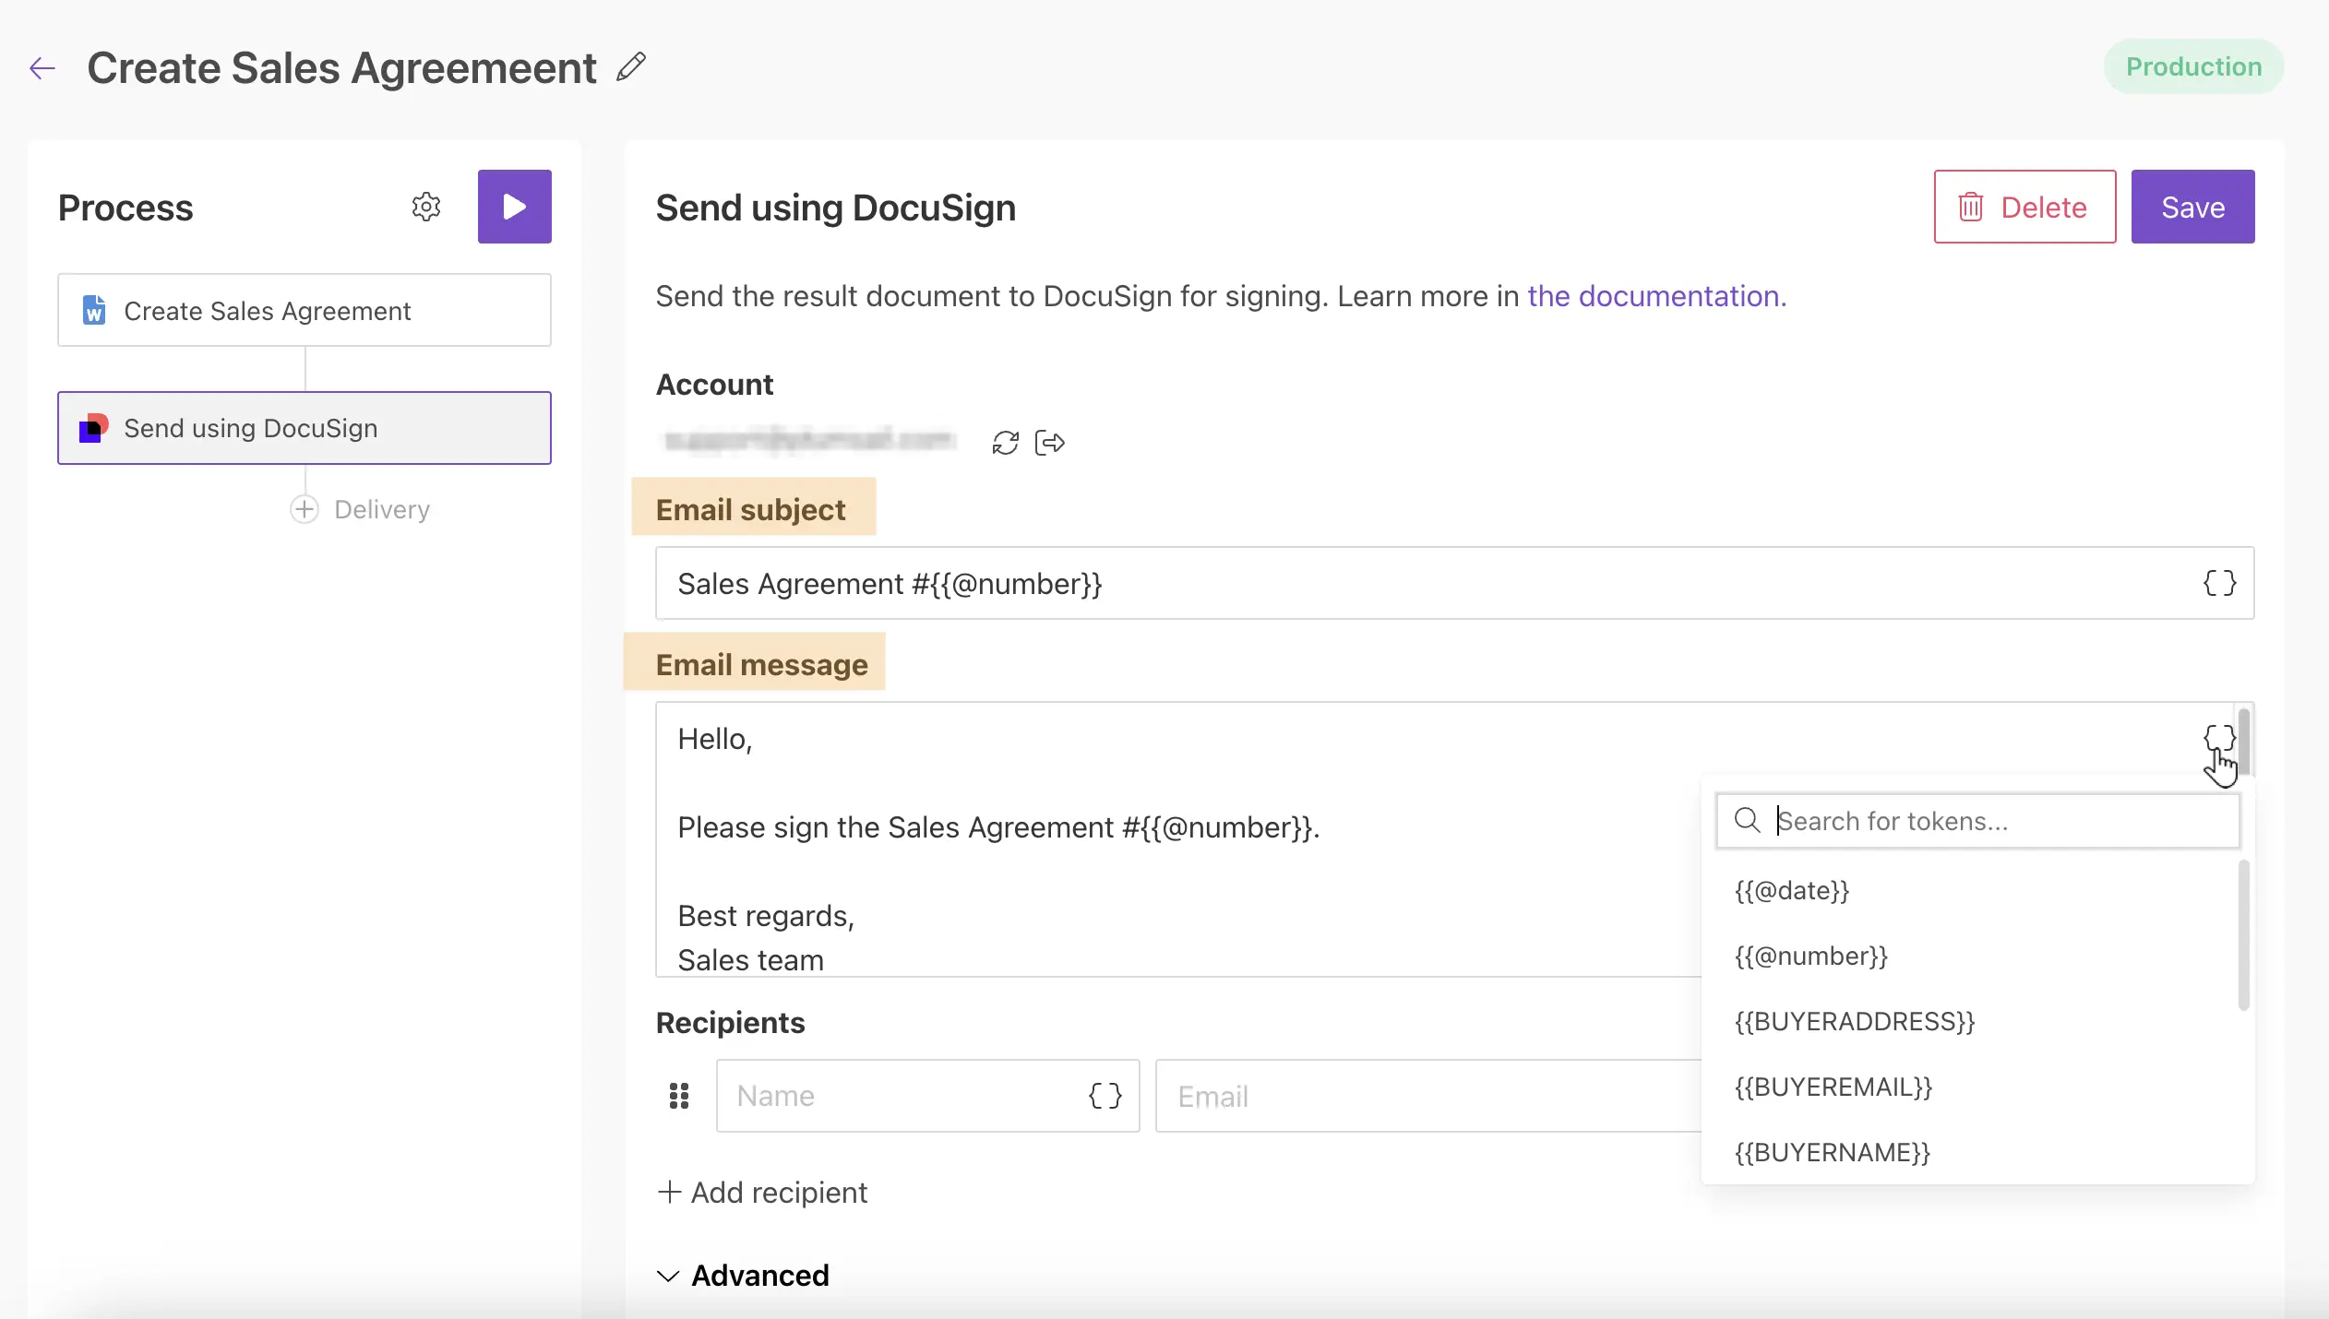Viewport: 2329px width, 1319px height.
Task: Toggle token picker for Email message
Action: coord(2218,738)
